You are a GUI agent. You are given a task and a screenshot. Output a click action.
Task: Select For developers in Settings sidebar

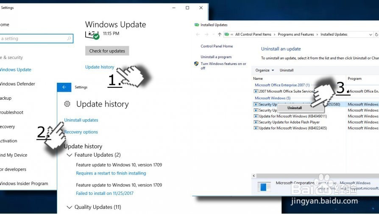(13, 169)
